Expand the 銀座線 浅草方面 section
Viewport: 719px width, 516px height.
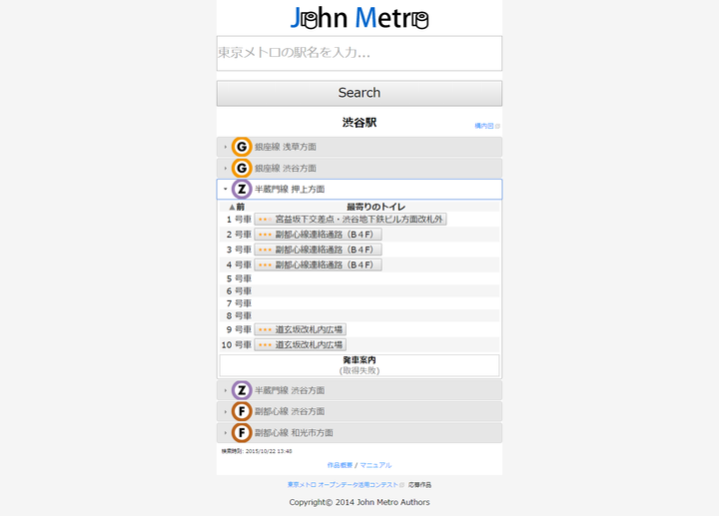tap(359, 147)
